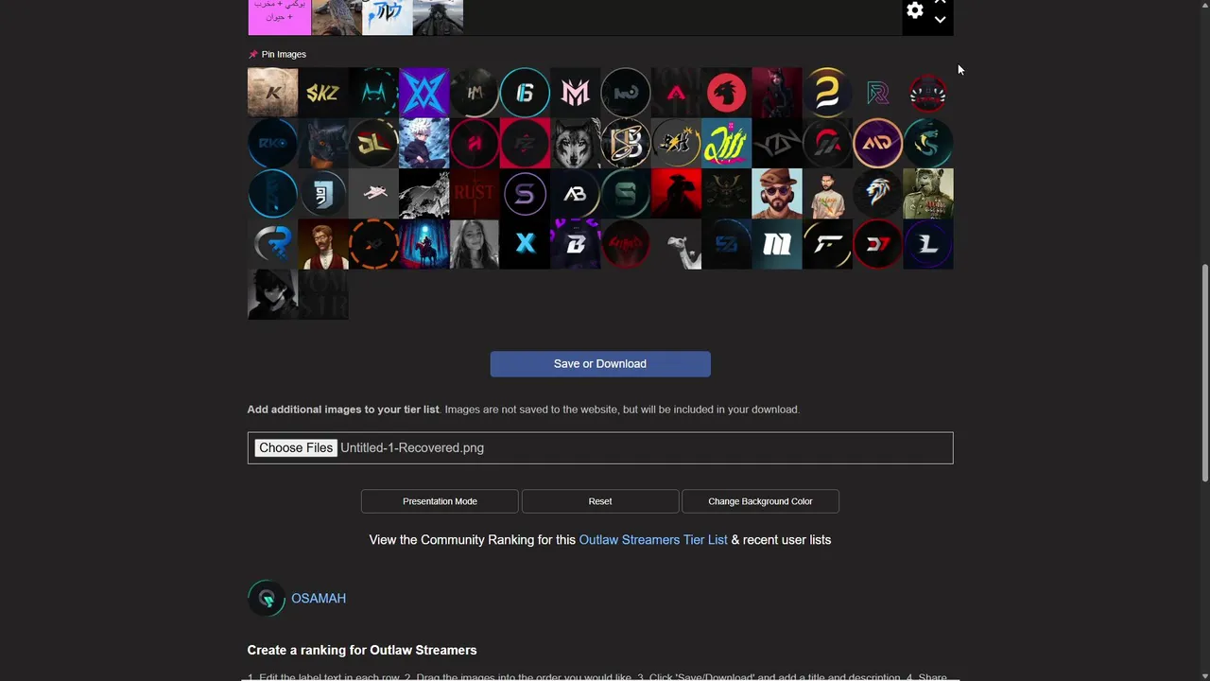Select the dog in military uniform image
This screenshot has height=681, width=1210.
[x=928, y=193]
